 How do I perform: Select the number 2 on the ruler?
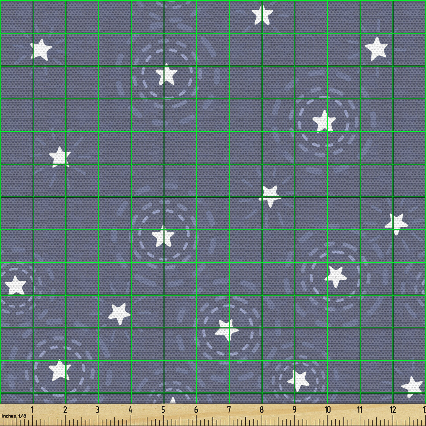click(x=65, y=410)
